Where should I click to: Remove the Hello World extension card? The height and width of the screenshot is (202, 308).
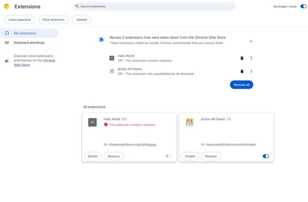point(113,156)
